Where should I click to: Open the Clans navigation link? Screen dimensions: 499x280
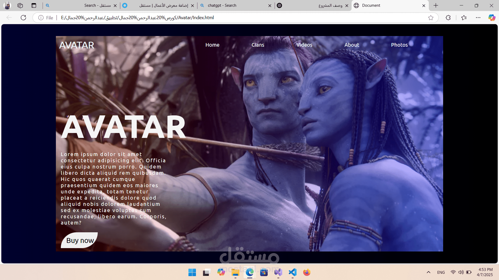[x=258, y=45]
